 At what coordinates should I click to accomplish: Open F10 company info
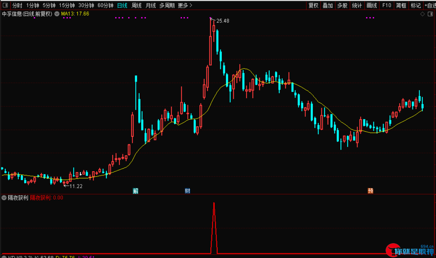[387, 5]
